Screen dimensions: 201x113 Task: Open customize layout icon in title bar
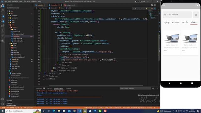[144, 2]
